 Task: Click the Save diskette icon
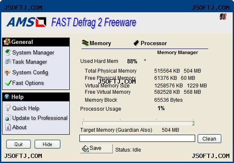point(85,149)
